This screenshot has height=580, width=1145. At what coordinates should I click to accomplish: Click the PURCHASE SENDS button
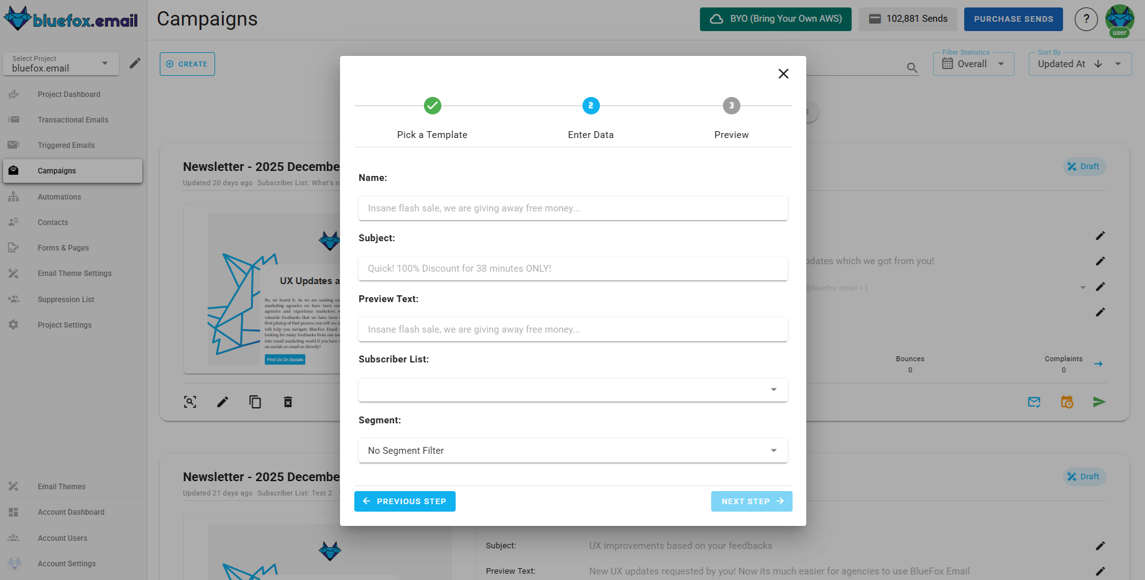pos(1013,19)
